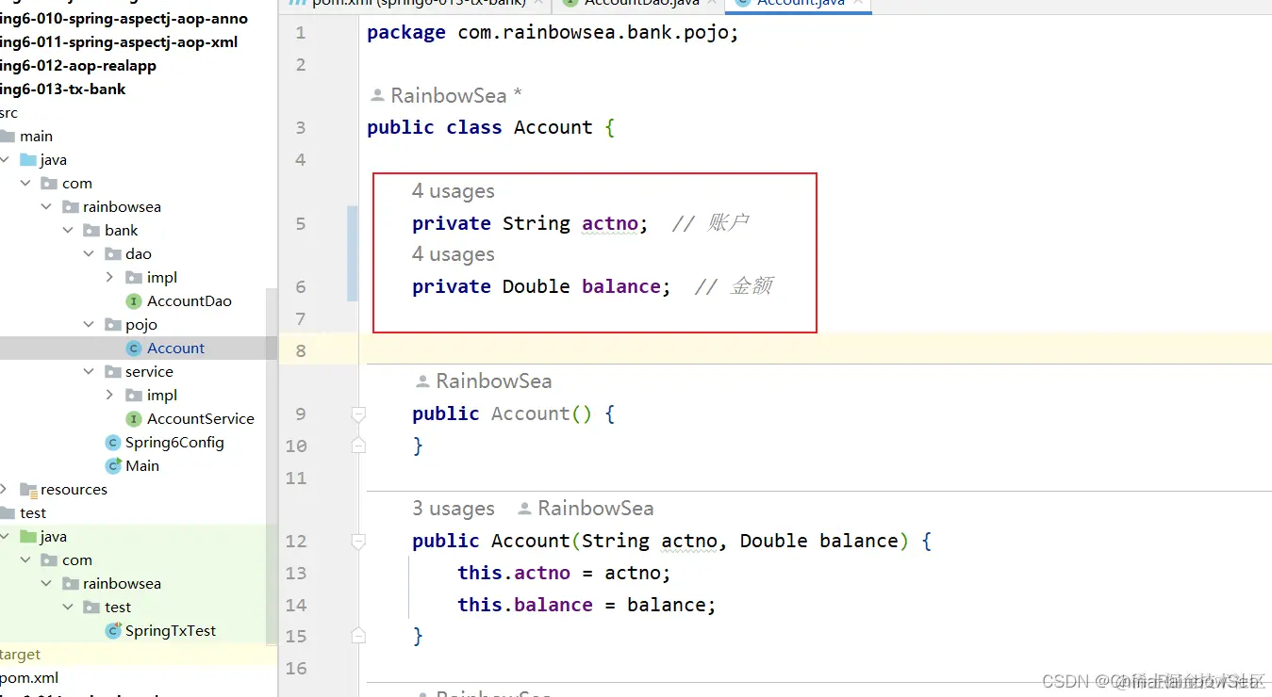
Task: Collapse the bank package node
Action: click(x=68, y=231)
